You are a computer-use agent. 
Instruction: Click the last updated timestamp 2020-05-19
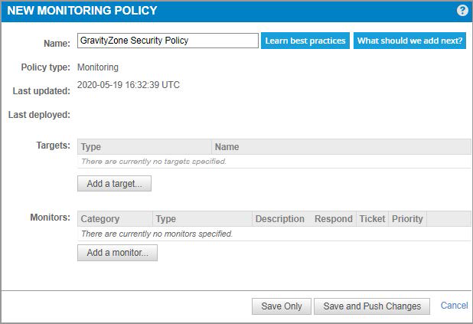pos(129,85)
